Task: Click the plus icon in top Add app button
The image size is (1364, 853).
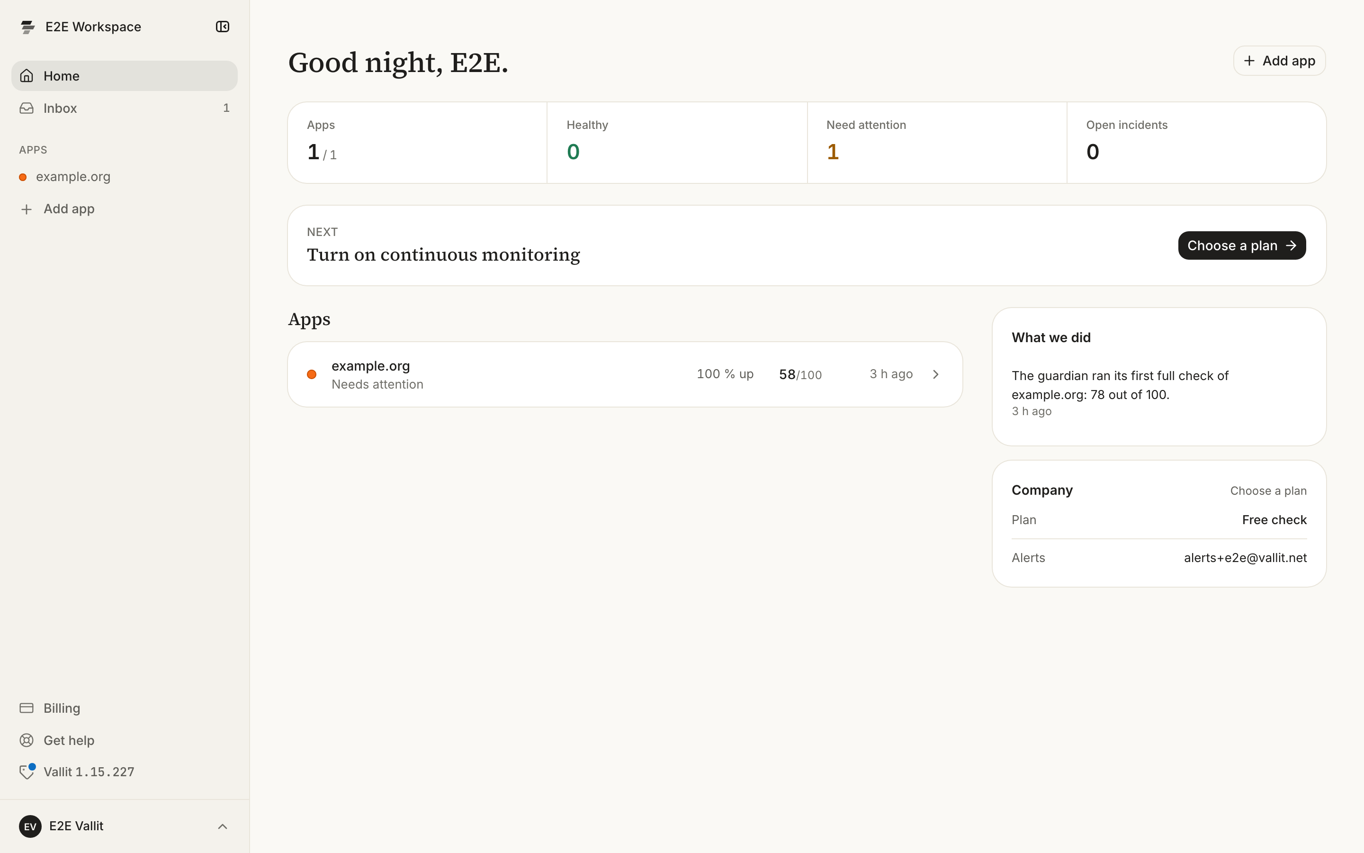Action: (1249, 61)
